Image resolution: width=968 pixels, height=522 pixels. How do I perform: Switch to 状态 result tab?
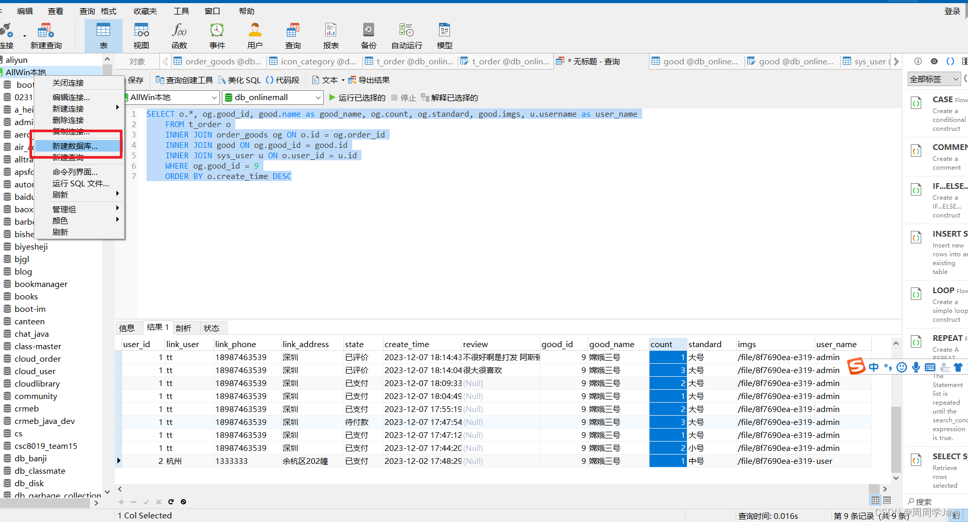pos(211,328)
